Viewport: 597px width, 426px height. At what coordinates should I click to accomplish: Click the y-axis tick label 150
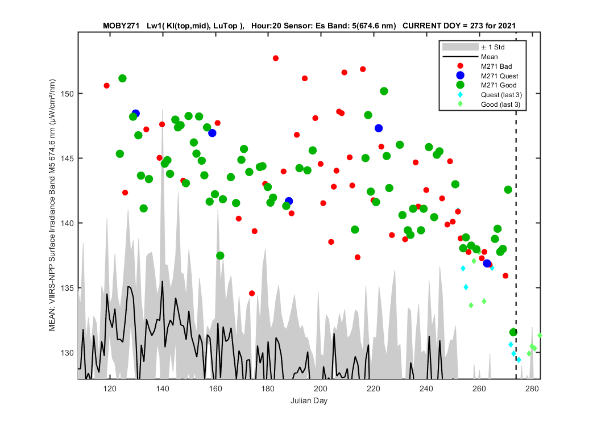point(67,94)
